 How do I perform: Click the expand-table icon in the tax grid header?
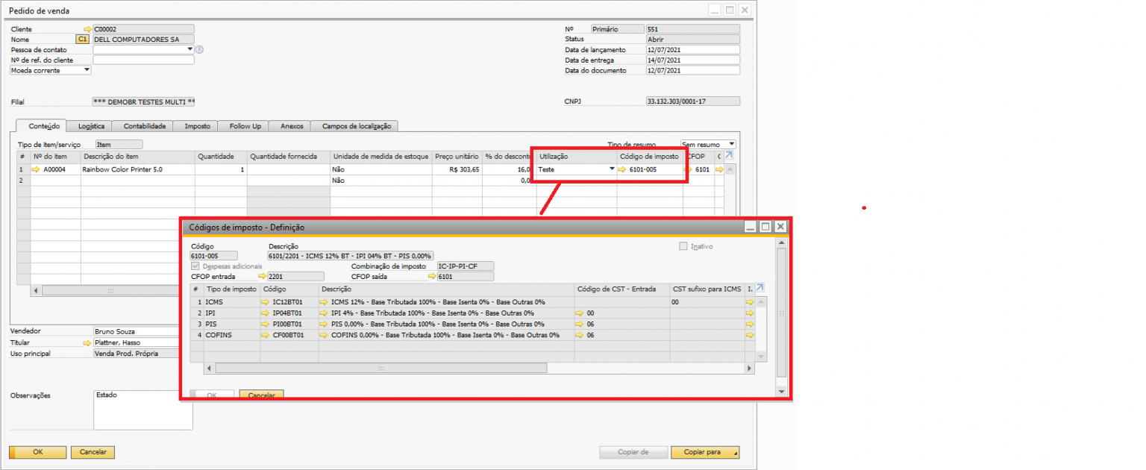click(760, 288)
